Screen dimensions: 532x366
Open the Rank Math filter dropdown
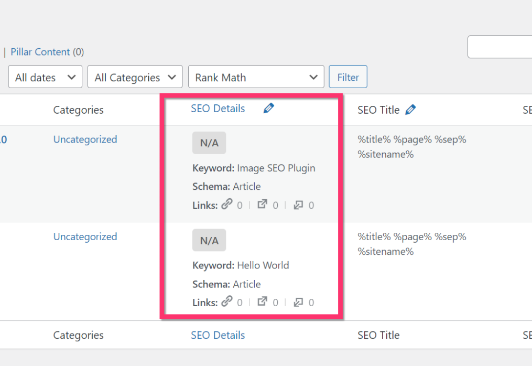(x=256, y=77)
